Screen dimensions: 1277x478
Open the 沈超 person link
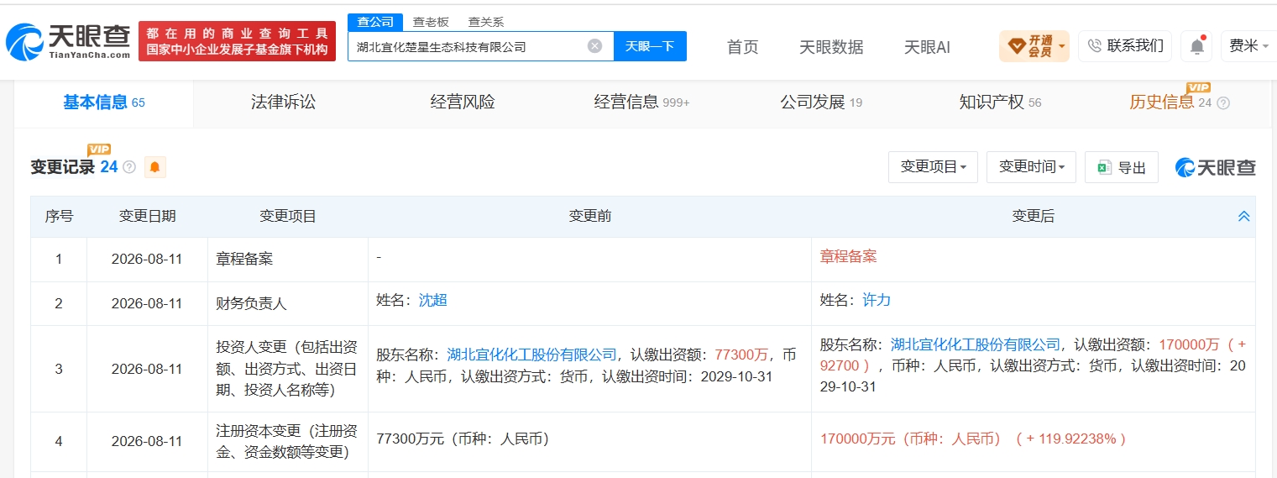pos(433,300)
